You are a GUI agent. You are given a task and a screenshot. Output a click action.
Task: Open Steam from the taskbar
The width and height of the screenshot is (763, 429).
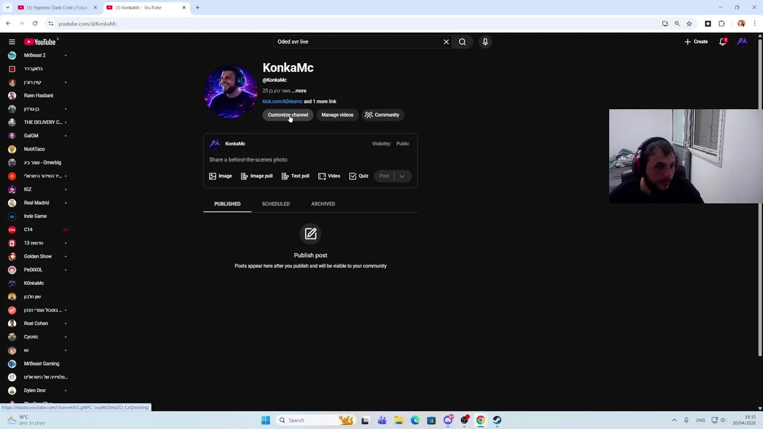pos(497,420)
